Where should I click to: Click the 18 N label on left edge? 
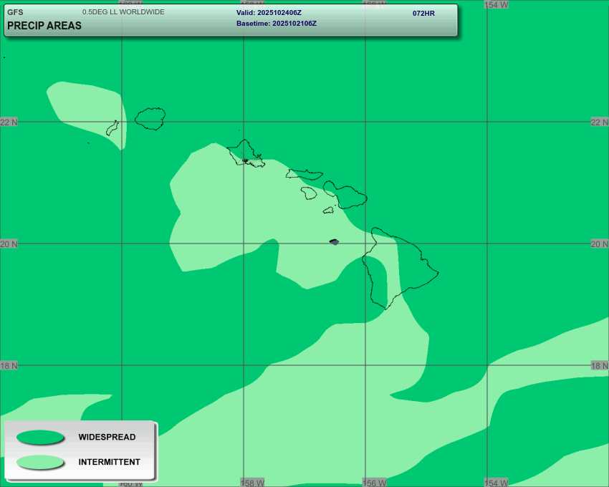[x=9, y=366]
